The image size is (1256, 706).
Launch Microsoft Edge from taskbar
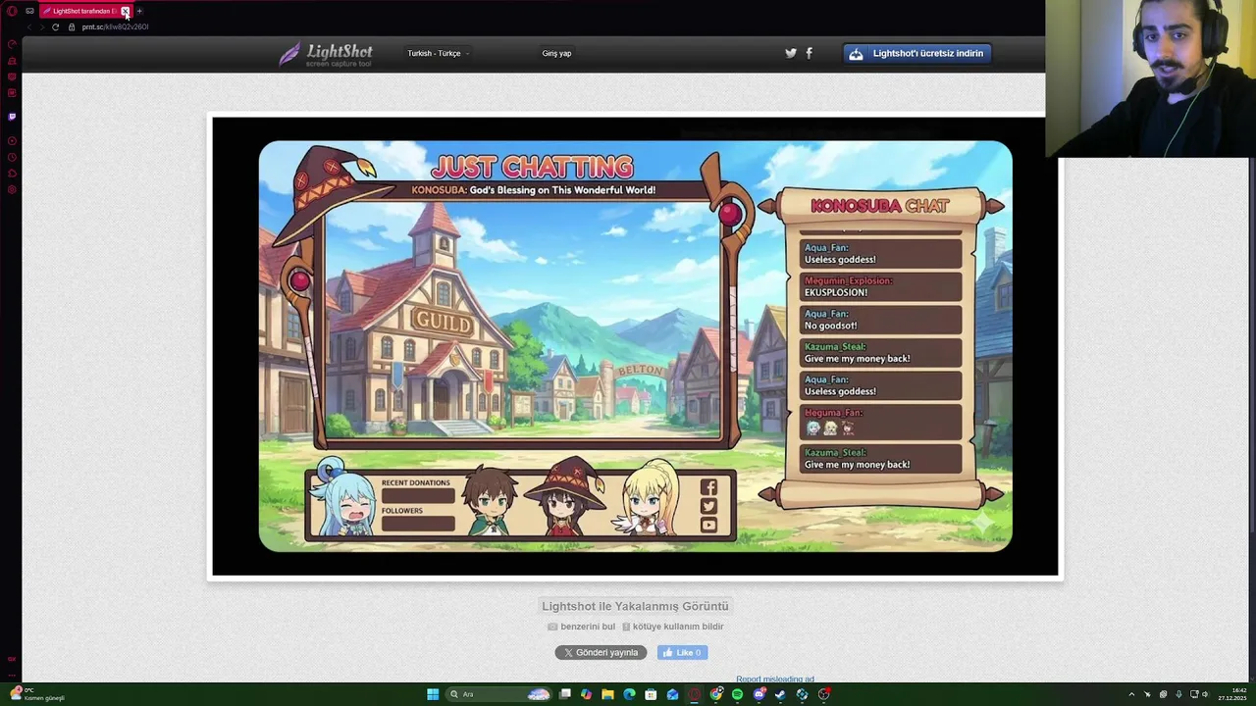[x=629, y=694]
